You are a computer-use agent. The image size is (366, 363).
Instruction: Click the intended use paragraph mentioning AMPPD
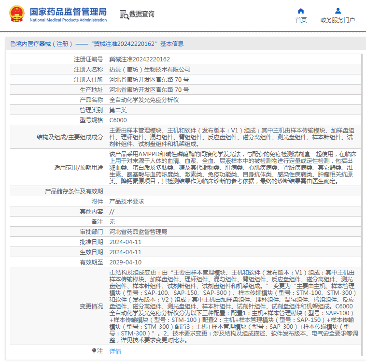pos(233,168)
